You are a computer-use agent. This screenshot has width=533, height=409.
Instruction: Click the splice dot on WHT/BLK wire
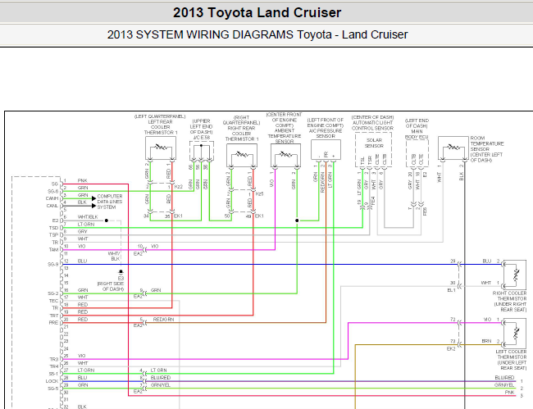[x=107, y=220]
